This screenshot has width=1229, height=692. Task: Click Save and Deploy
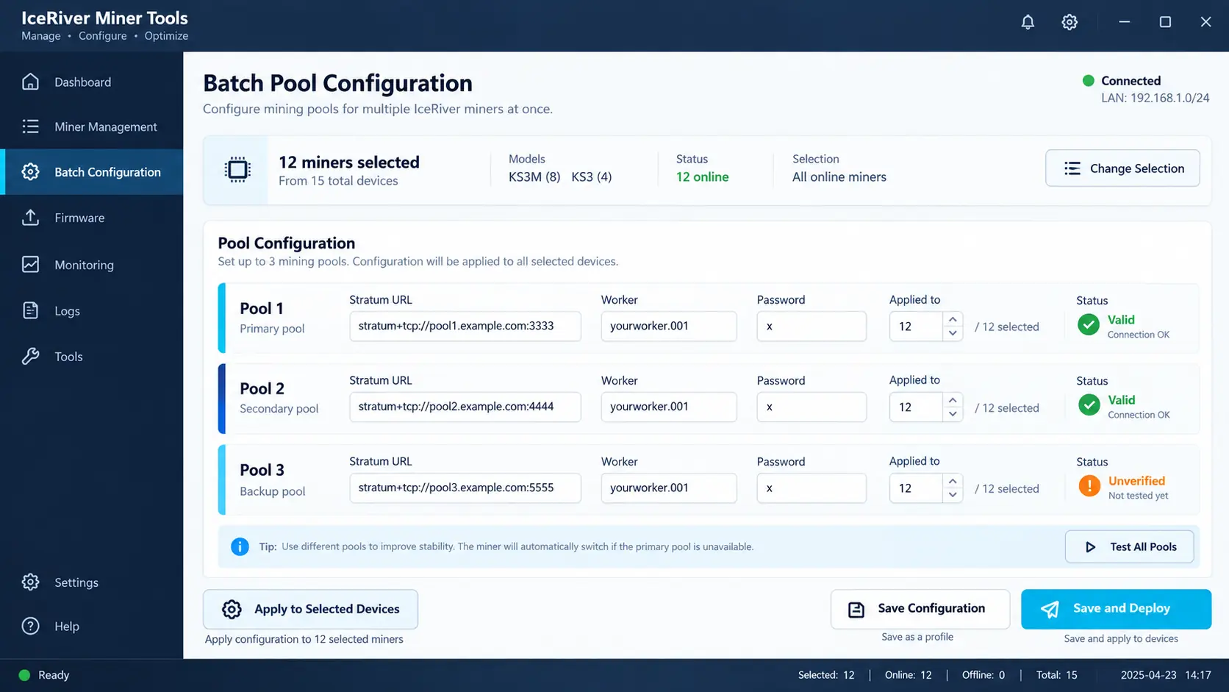coord(1116,609)
